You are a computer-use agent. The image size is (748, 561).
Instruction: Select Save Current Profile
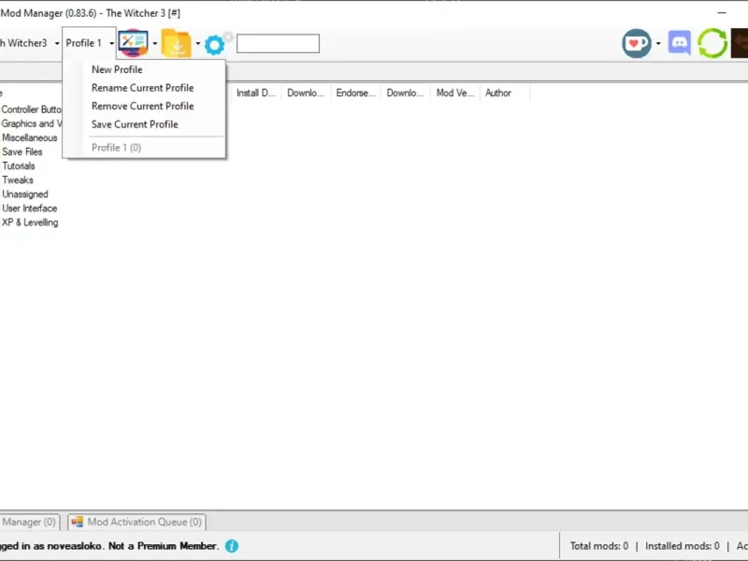coord(135,124)
